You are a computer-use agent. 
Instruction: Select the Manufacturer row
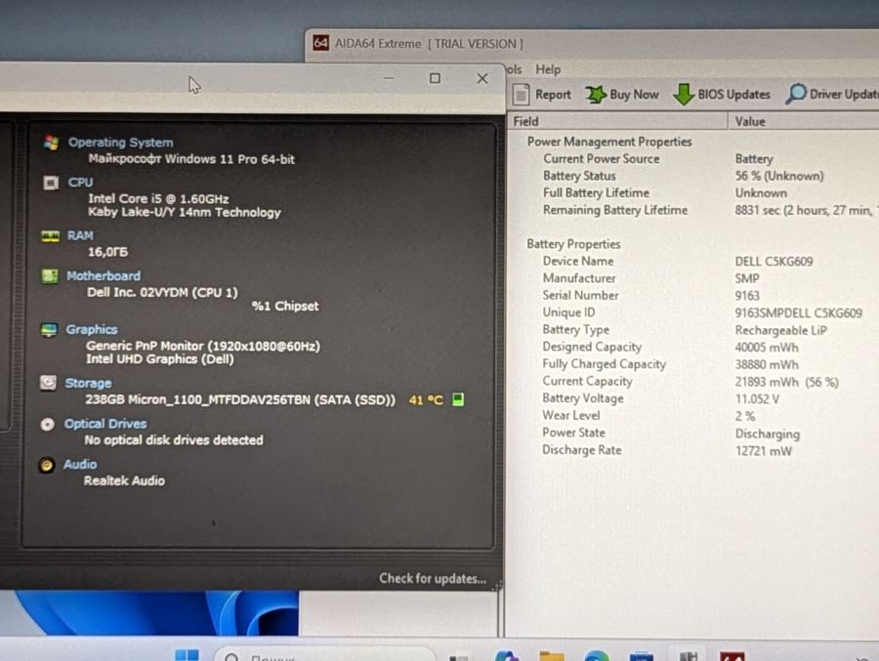692,278
